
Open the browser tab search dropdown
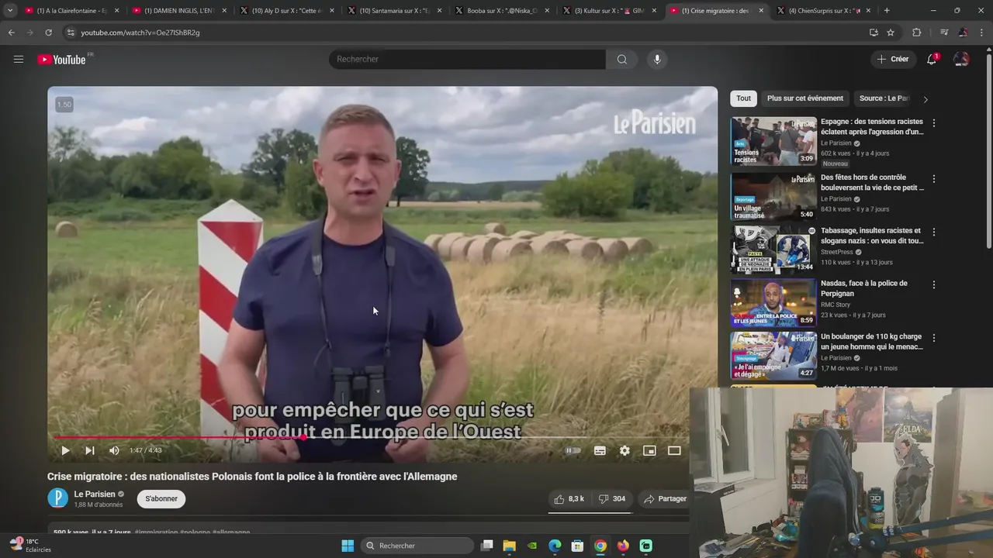point(9,11)
